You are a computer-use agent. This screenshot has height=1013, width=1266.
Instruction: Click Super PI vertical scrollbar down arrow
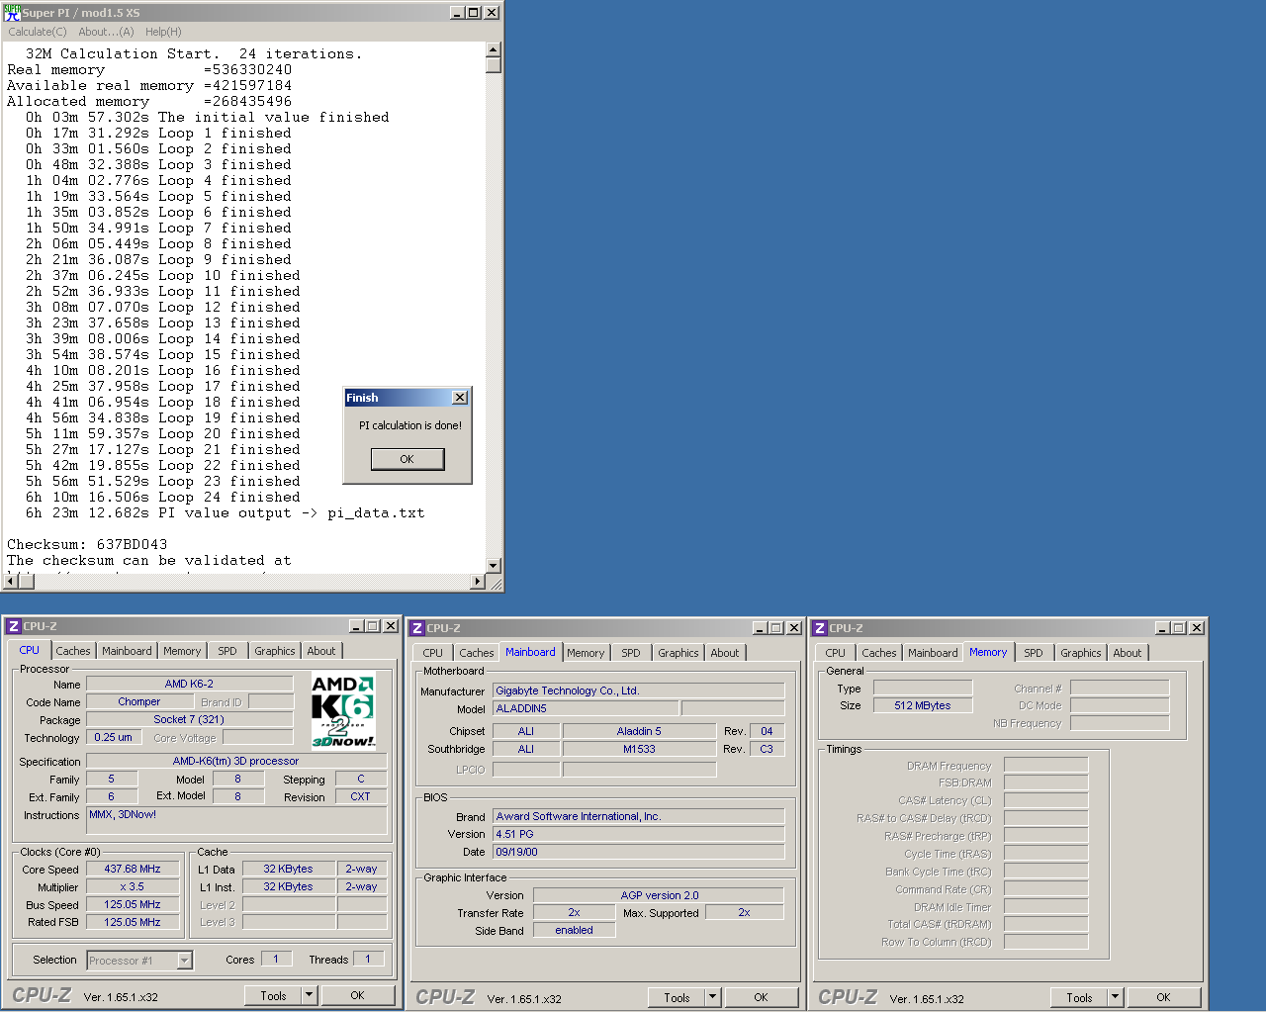(x=494, y=566)
